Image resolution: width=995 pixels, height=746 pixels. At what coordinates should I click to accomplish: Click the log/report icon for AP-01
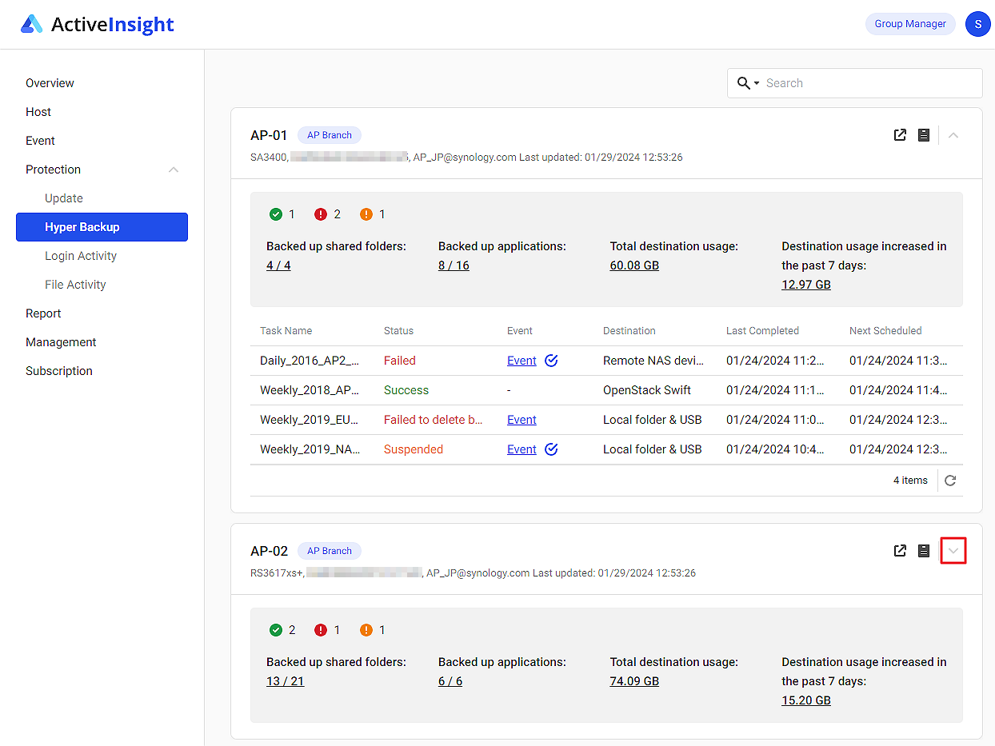[924, 135]
